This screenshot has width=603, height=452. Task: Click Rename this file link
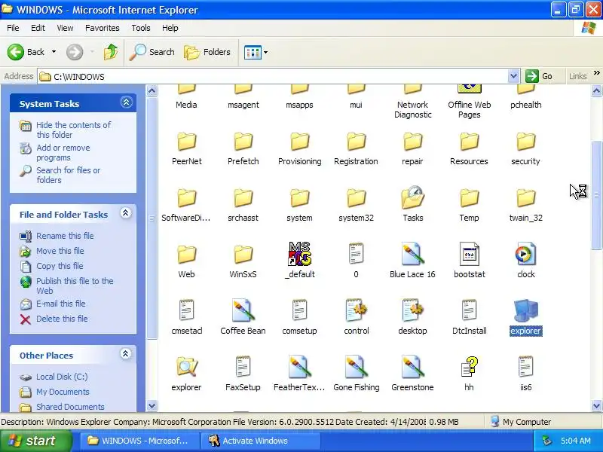click(x=65, y=236)
